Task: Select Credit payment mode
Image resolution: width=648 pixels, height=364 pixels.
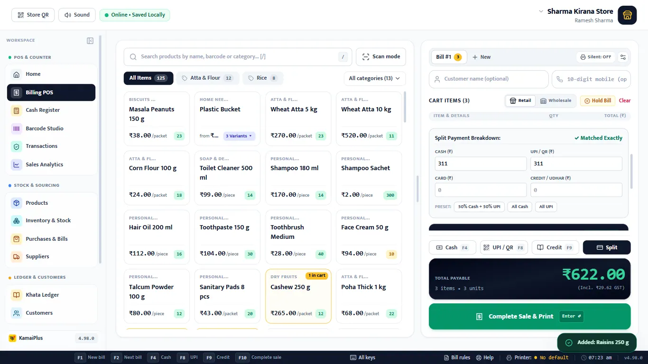Action: 555,247
